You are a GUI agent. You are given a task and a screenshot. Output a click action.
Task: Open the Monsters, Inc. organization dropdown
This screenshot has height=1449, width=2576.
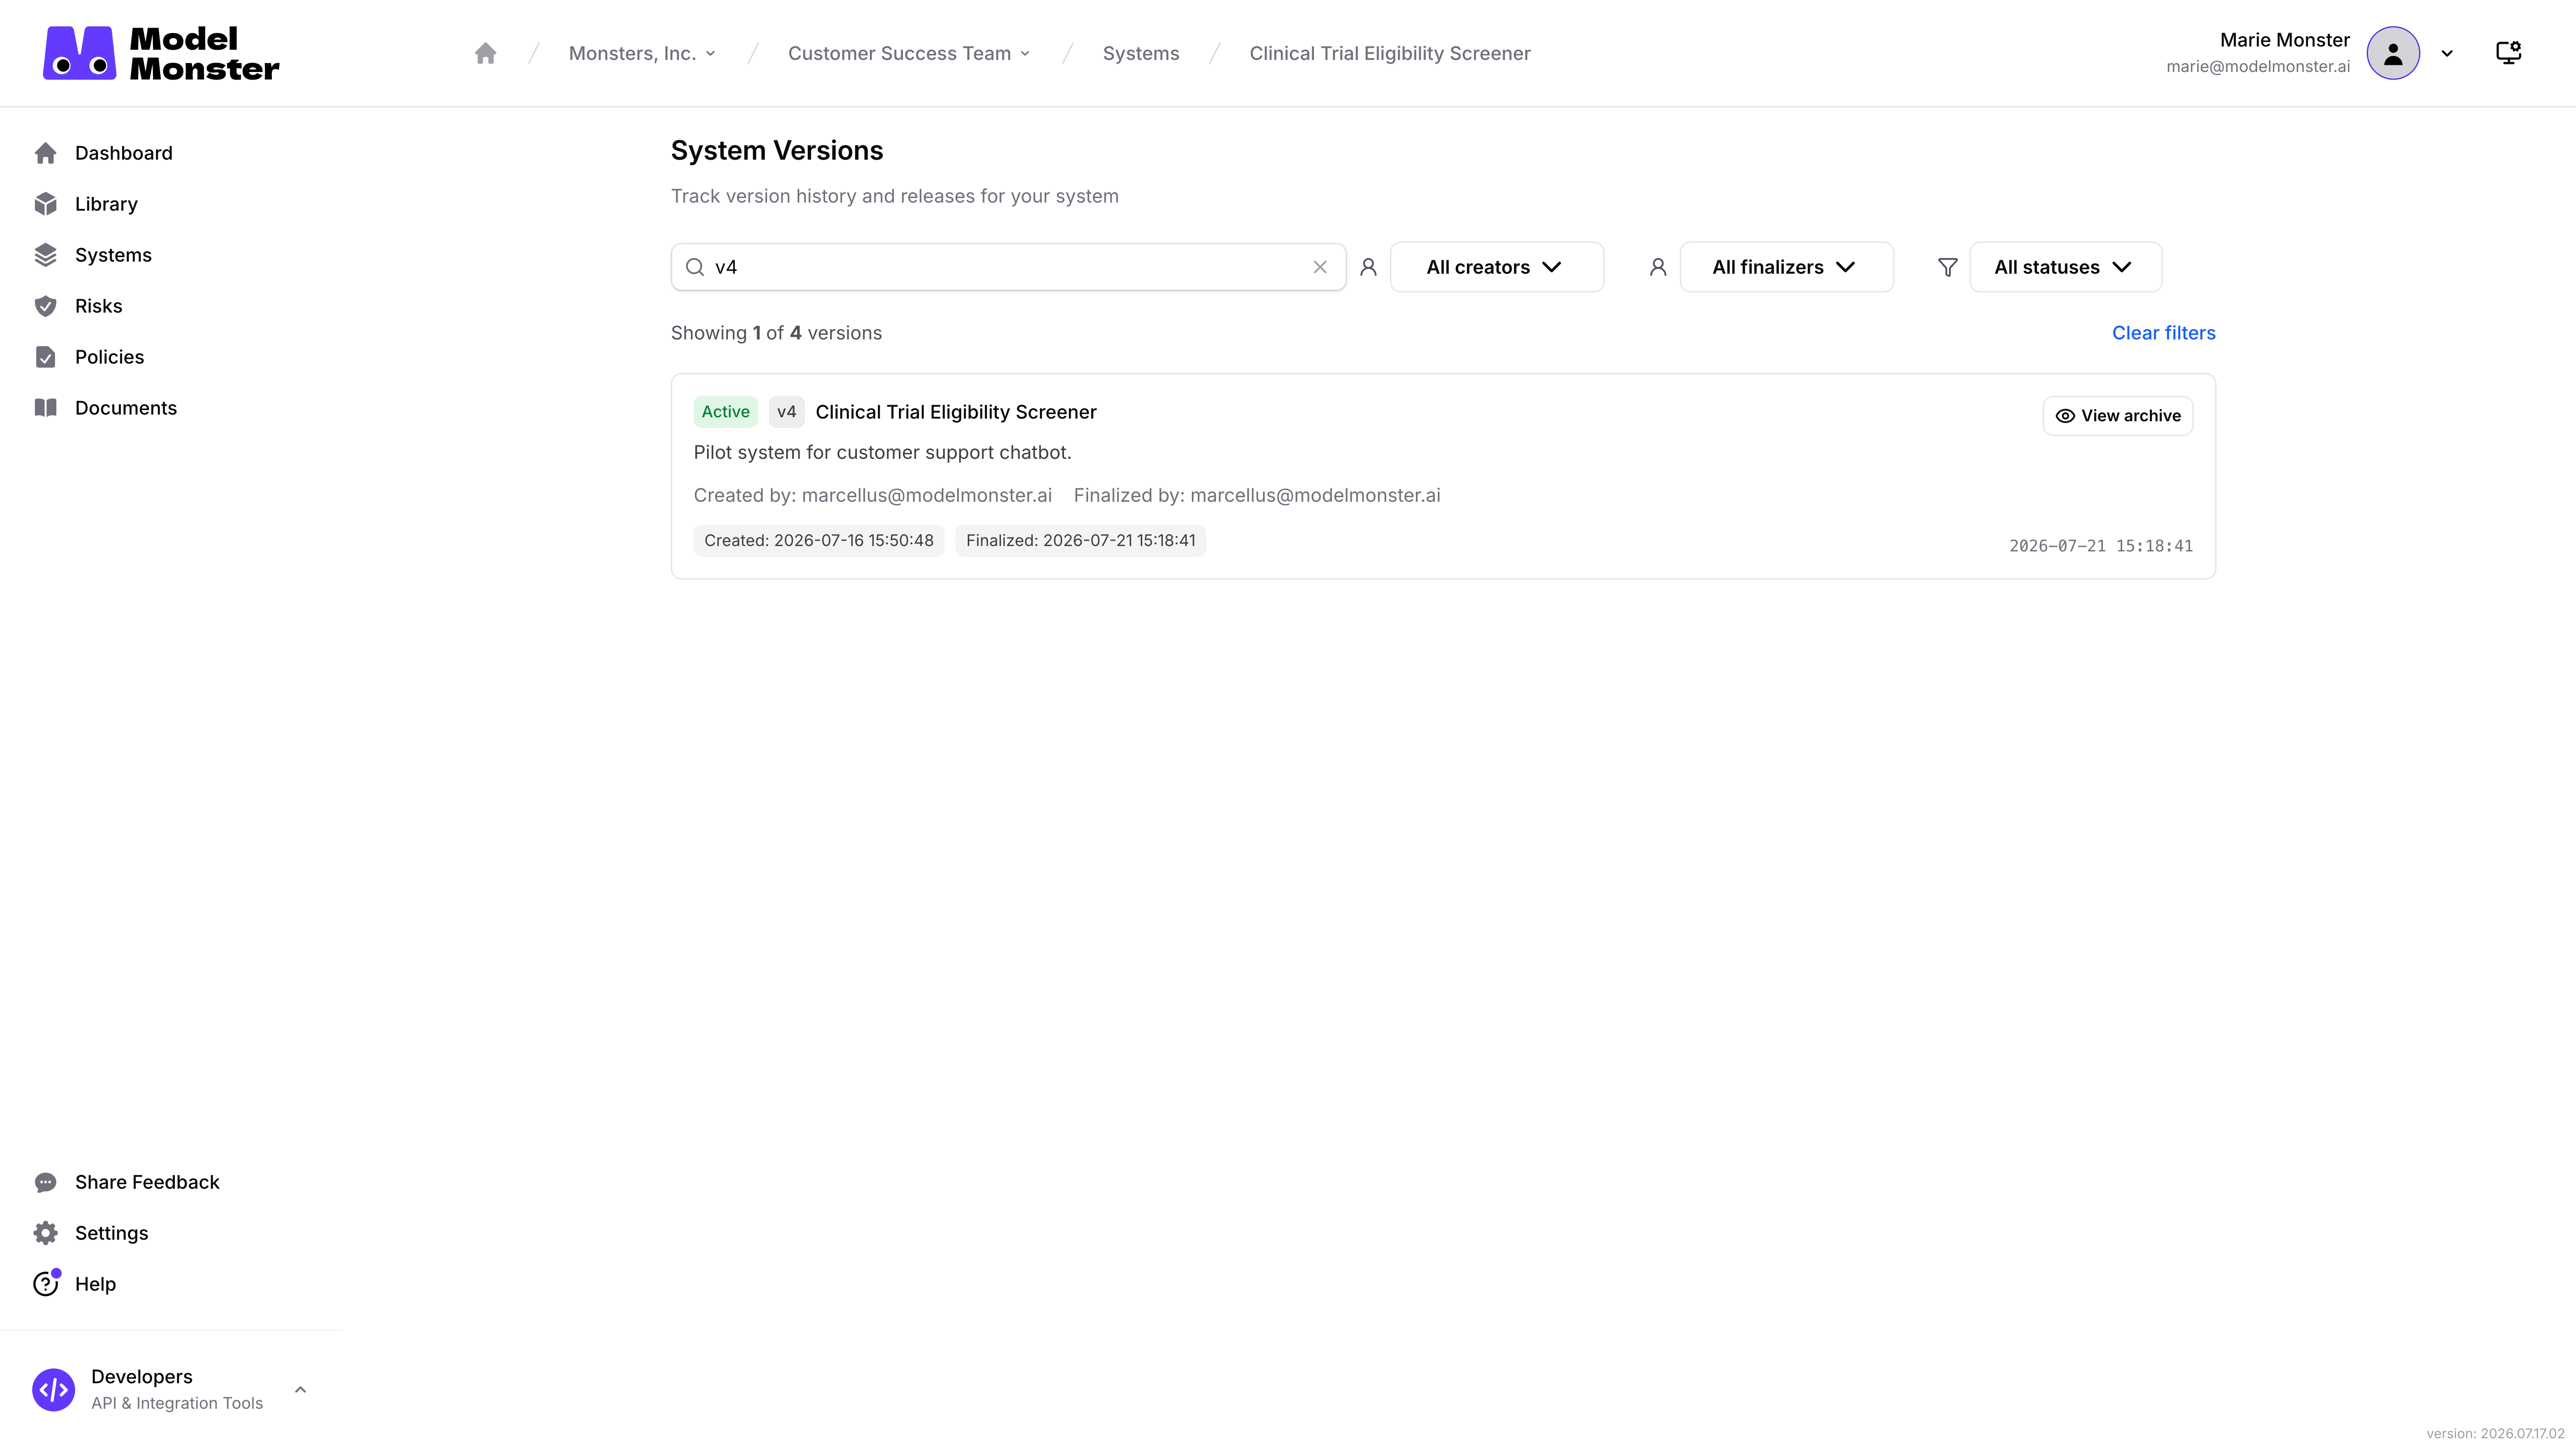pyautogui.click(x=642, y=53)
